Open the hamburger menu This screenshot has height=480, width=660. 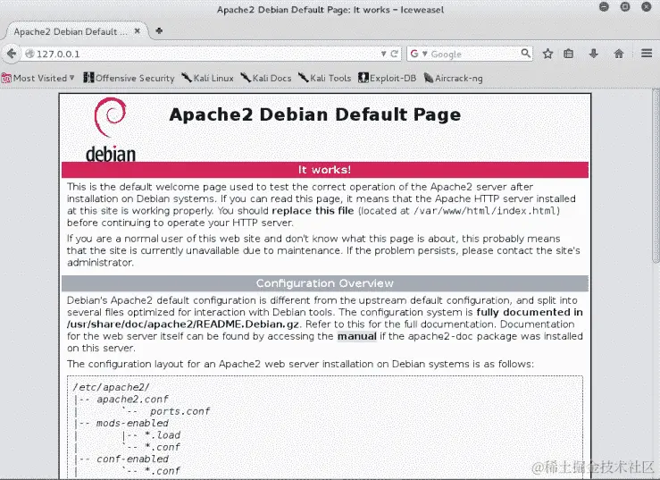[647, 54]
